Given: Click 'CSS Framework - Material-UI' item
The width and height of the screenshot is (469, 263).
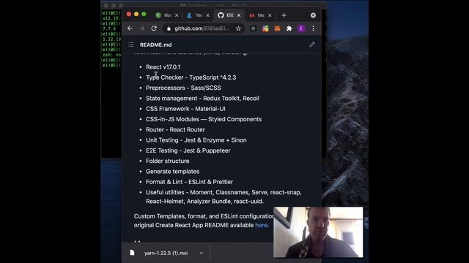Looking at the screenshot, I should click(x=185, y=109).
